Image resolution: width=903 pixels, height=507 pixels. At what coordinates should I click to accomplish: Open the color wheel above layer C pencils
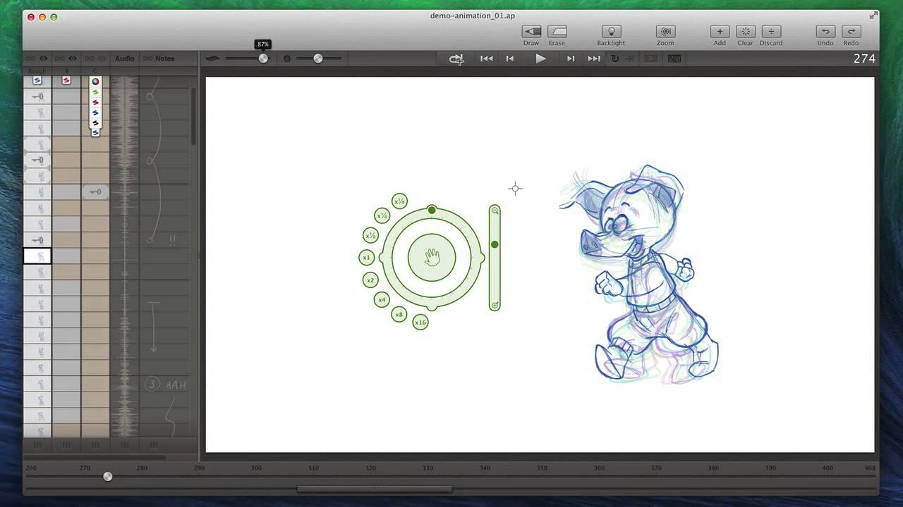95,82
